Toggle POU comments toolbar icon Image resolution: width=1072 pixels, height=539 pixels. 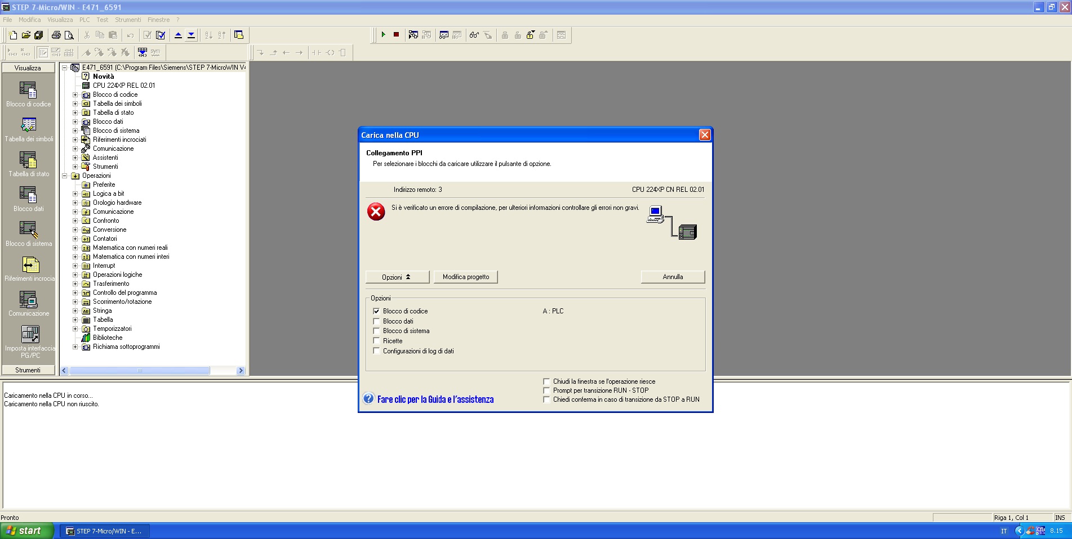pyautogui.click(x=43, y=52)
